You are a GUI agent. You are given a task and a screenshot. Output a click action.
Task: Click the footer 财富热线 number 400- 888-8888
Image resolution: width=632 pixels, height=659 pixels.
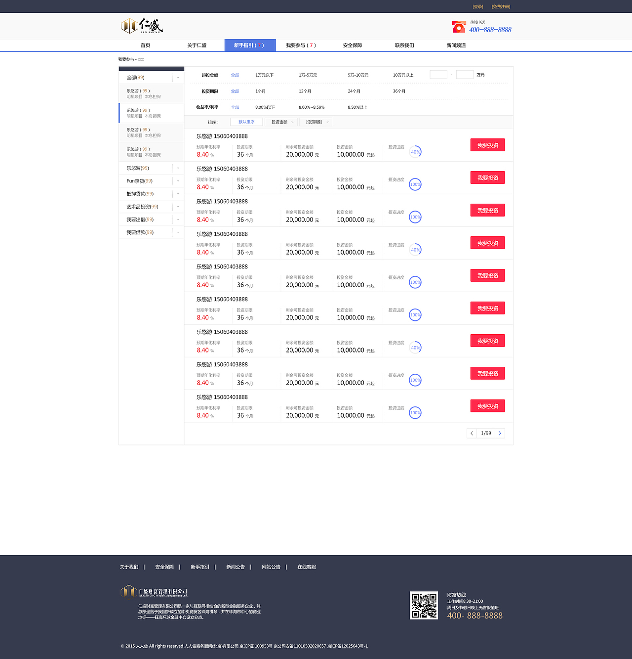475,616
